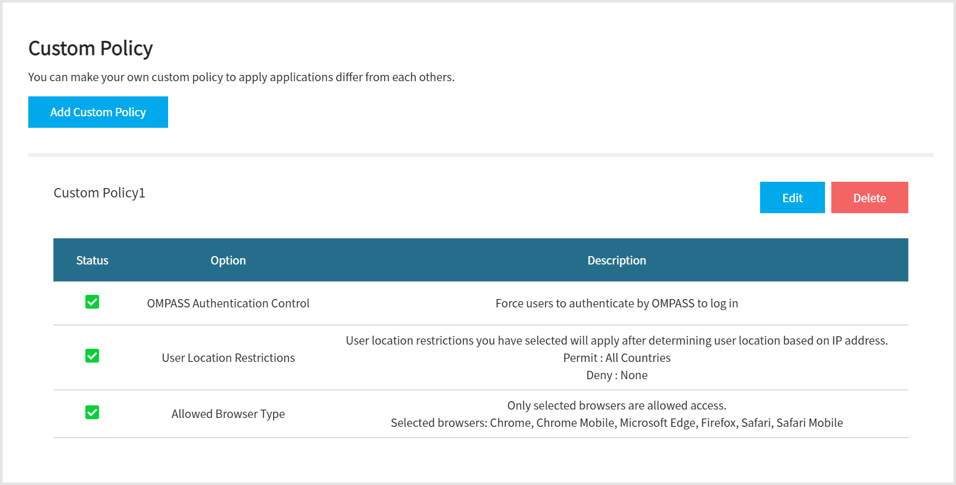Click the Status column header
Image resolution: width=956 pixels, height=485 pixels.
(92, 260)
